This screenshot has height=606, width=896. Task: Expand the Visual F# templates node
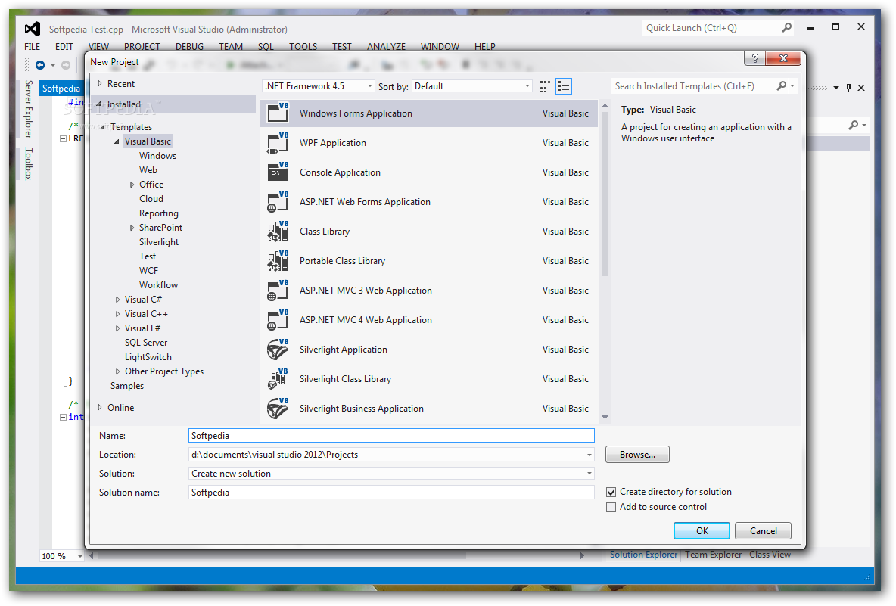pos(118,328)
